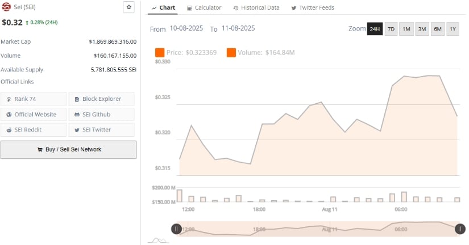Select the 24H zoom range
Image resolution: width=469 pixels, height=245 pixels.
(x=375, y=29)
